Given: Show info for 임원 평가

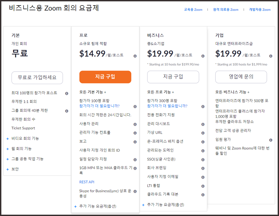Looking at the screenshot, I should coord(271,140).
